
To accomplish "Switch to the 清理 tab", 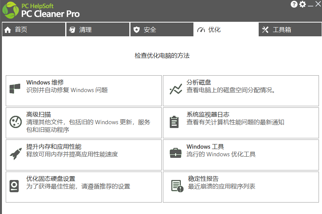I will coord(98,29).
